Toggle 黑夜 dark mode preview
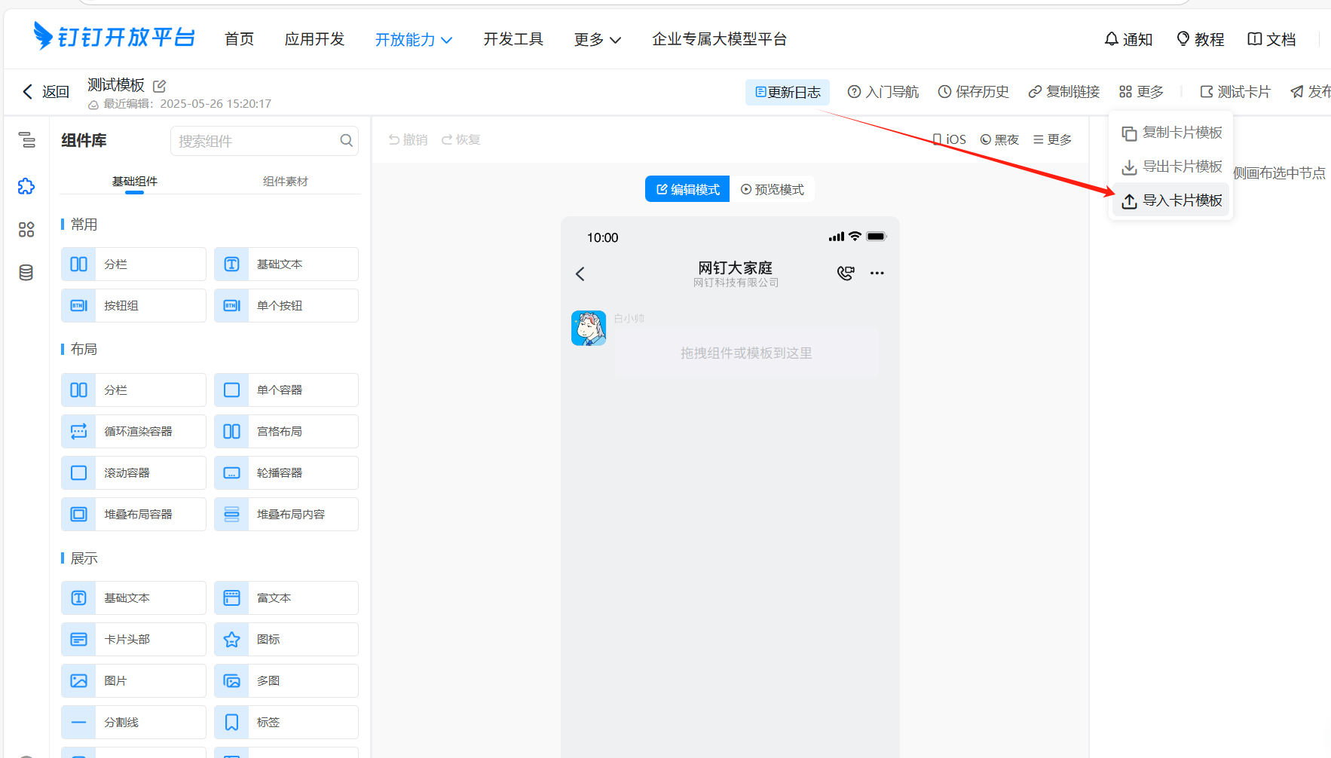Image resolution: width=1331 pixels, height=758 pixels. tap(999, 139)
